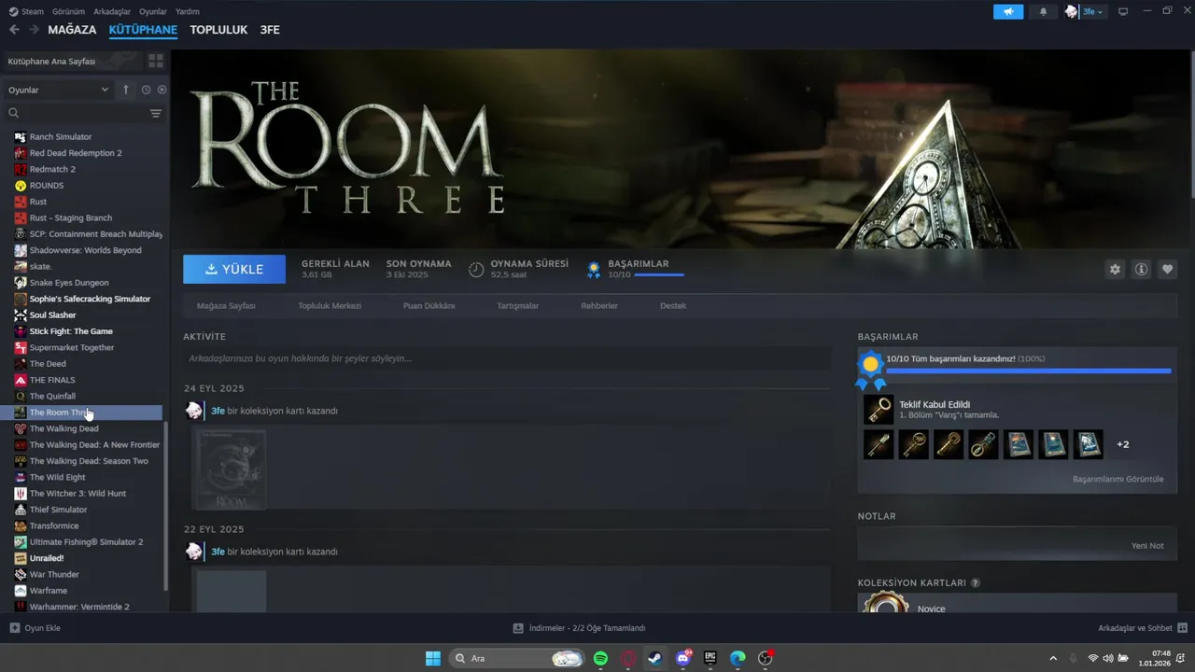Image resolution: width=1195 pixels, height=672 pixels.
Task: Open the Görünüm menu
Action: (x=68, y=11)
